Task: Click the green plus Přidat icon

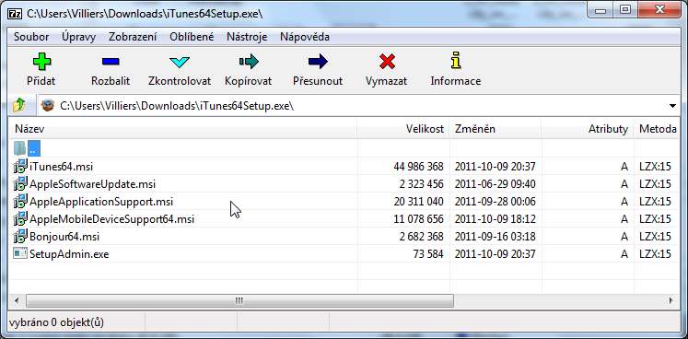Action: pos(41,62)
